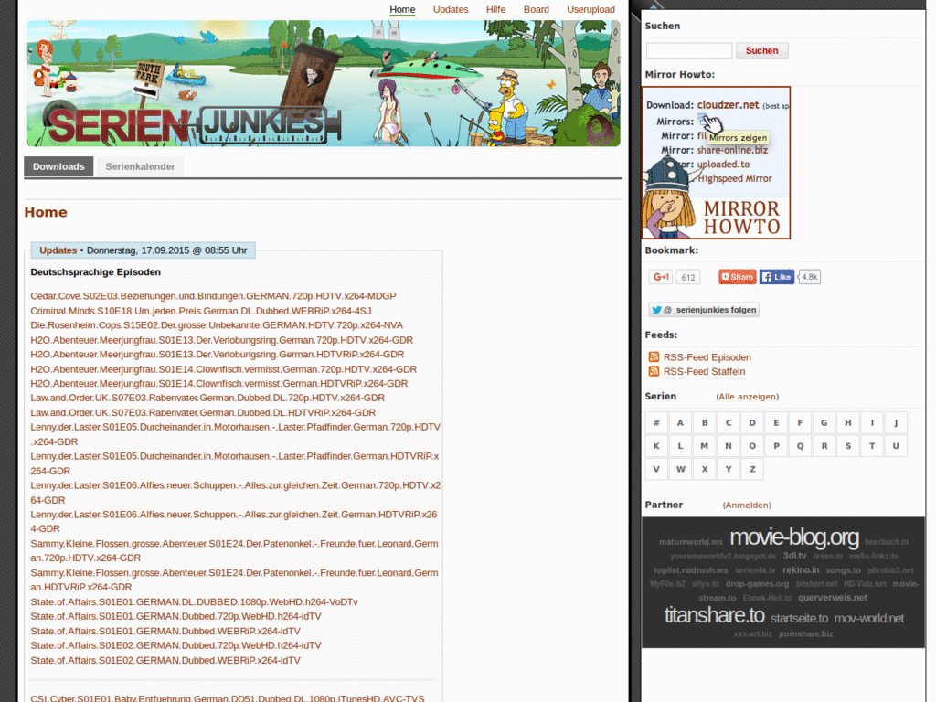Select series letter H
Screen dimensions: 936x702
click(847, 422)
